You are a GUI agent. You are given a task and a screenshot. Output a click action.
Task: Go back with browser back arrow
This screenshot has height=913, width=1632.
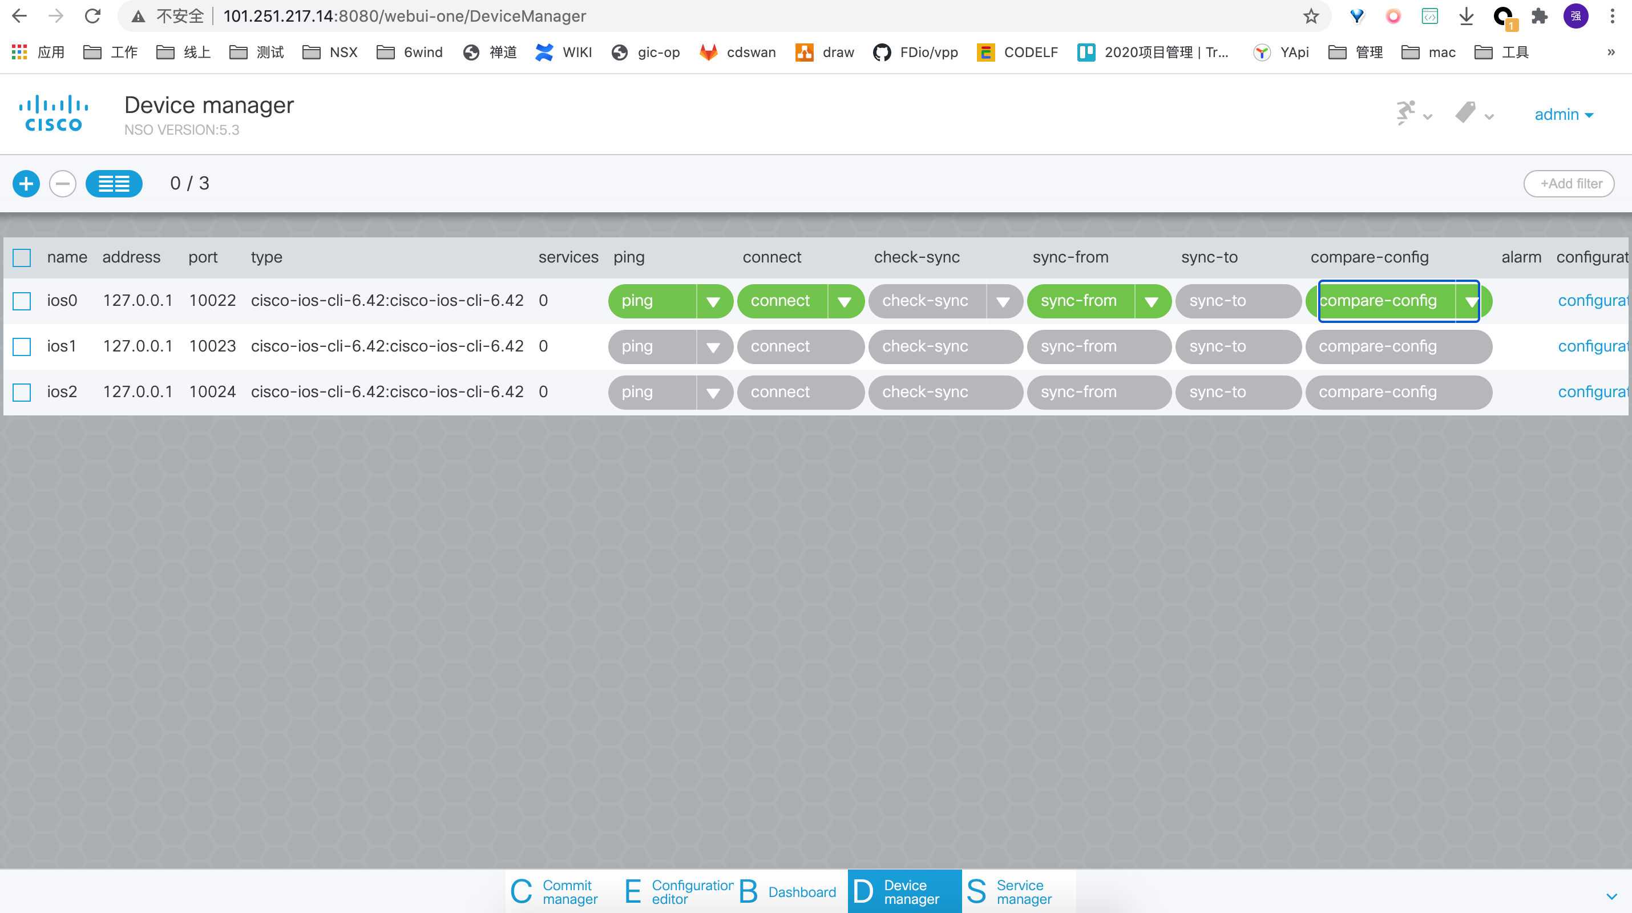point(19,16)
